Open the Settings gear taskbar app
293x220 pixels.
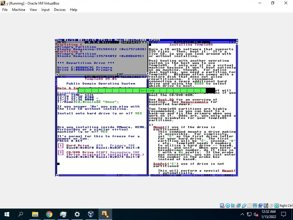[77, 214]
